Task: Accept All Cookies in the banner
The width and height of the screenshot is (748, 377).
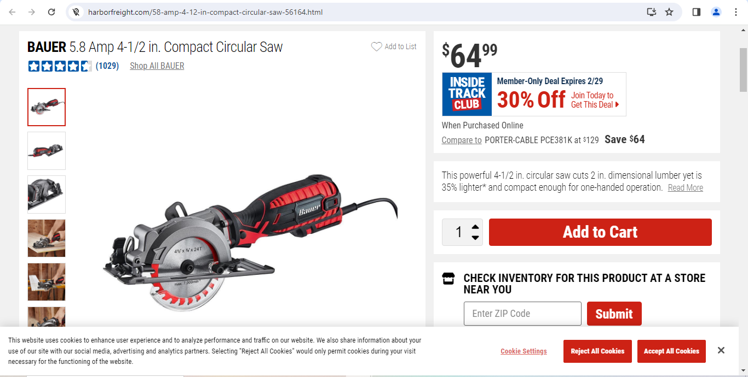Action: [x=671, y=351]
